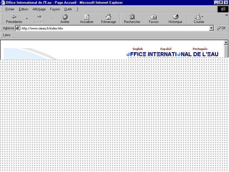Open the ? help menu
229x172 pixels.
[x=77, y=9]
